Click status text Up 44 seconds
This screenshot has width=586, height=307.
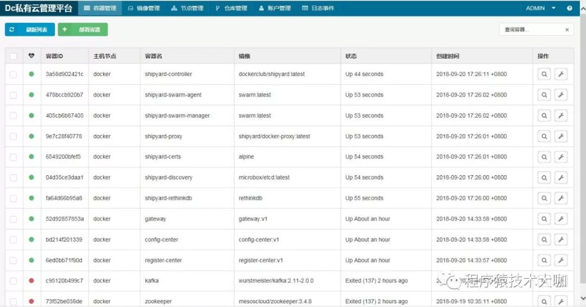(x=365, y=74)
